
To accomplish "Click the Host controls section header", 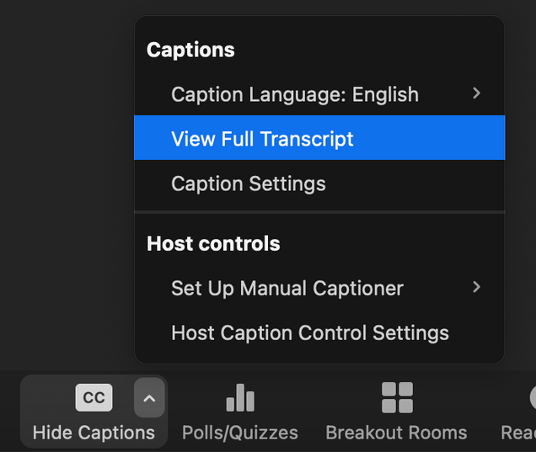I will click(x=213, y=244).
